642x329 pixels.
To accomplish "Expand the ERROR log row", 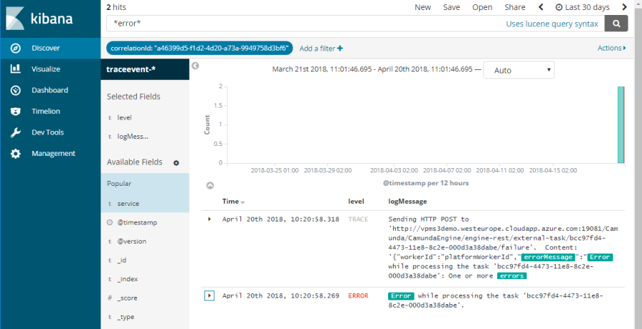I will click(210, 296).
